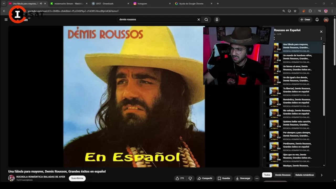This screenshot has width=336, height=189.
Task: Close the GVST - Downloads tab
Action: click(128, 4)
